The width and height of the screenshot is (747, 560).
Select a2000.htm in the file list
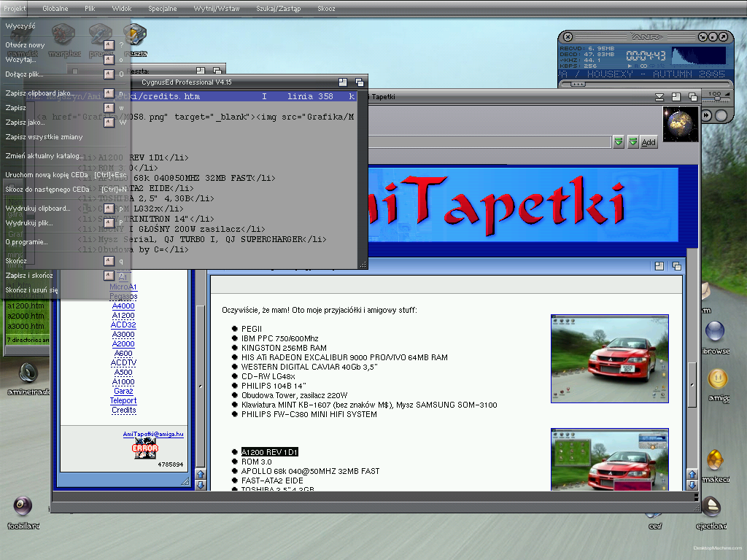[x=26, y=316]
